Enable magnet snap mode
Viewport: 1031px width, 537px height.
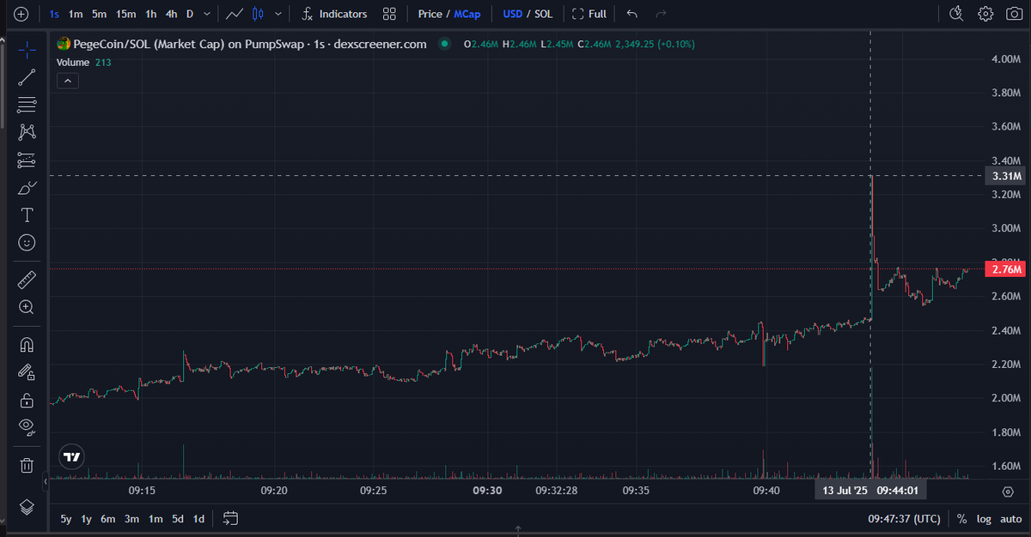point(27,344)
